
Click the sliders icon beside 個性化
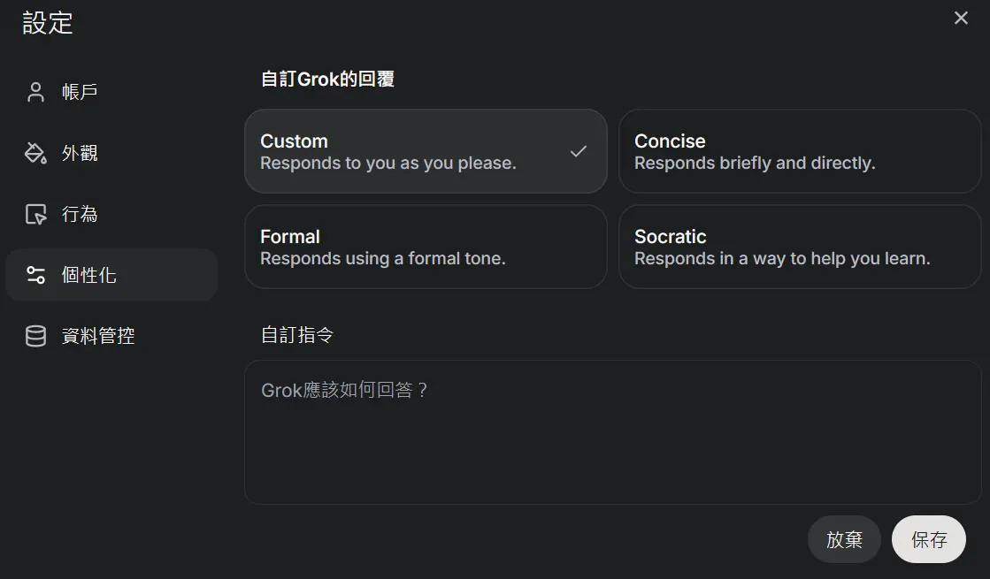pos(36,275)
